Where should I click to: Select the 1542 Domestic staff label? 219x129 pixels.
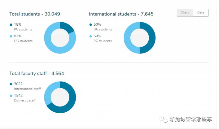[25, 98]
